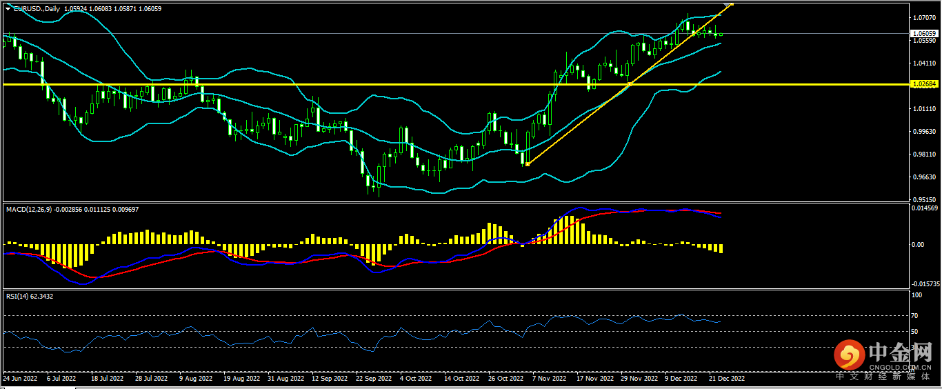Screen dimensions: 942x389
Task: Click the 12 Sep 2022 date marker
Action: tap(326, 379)
